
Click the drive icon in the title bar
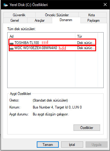click(x=5, y=5)
